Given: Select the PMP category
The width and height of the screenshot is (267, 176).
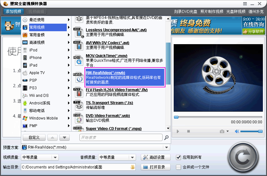Looking at the screenshot, I should coord(46,126).
